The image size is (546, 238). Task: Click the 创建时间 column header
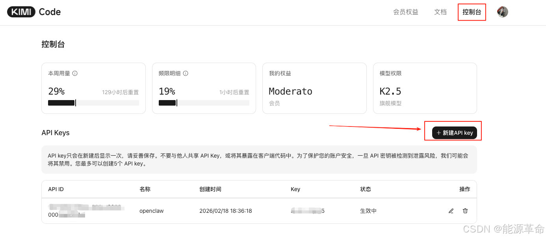[210, 189]
